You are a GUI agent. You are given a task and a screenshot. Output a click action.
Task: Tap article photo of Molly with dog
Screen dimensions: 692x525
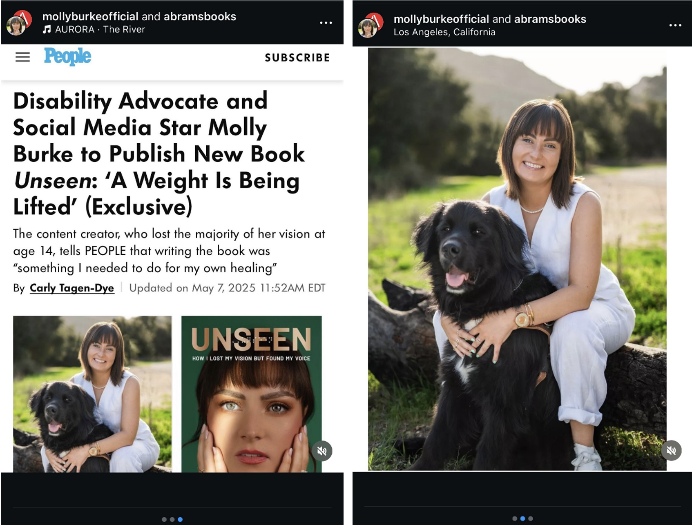point(92,394)
